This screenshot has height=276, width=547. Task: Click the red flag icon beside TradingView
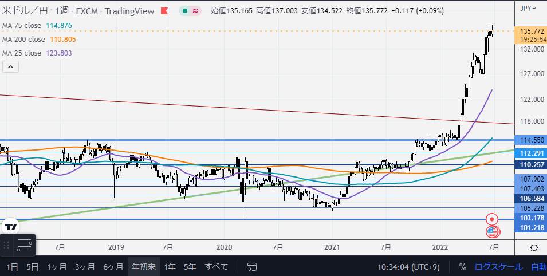tap(164, 11)
